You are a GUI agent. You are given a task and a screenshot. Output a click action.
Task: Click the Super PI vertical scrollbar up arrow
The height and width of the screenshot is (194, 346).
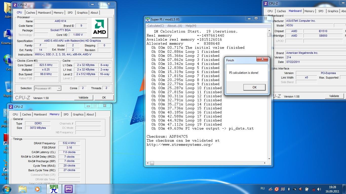pos(269,31)
